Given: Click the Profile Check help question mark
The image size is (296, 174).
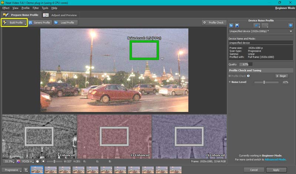Looking at the screenshot, I should (248, 76).
